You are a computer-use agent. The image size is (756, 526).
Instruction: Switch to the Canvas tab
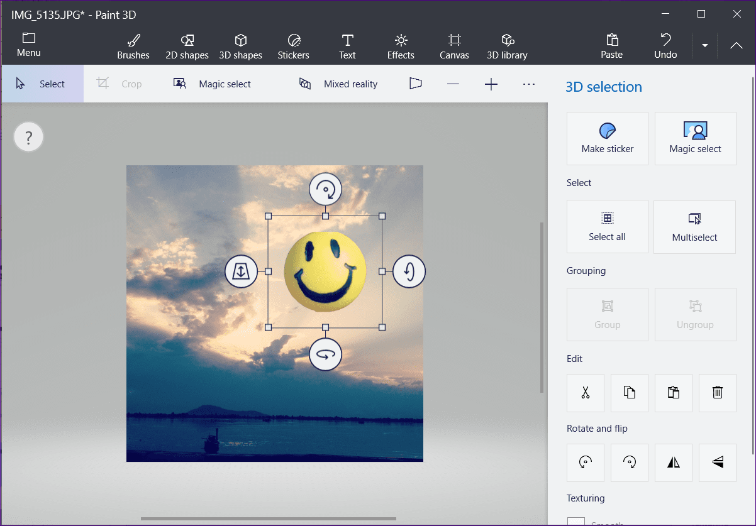click(x=454, y=47)
